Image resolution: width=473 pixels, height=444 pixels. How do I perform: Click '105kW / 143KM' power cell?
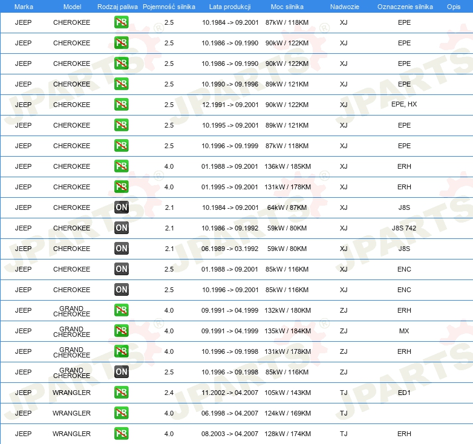coord(287,393)
